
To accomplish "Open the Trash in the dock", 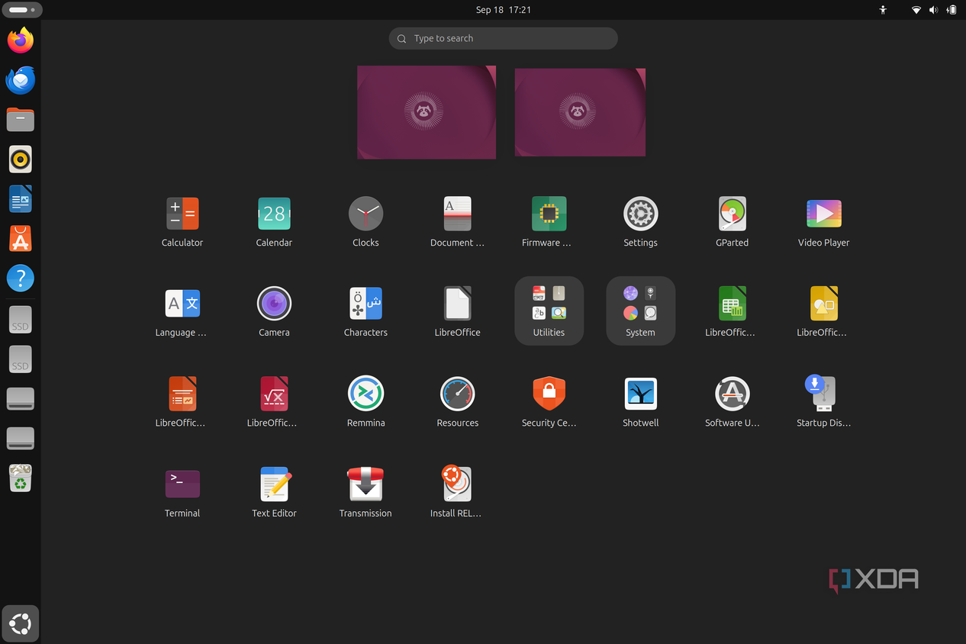I will click(x=21, y=478).
